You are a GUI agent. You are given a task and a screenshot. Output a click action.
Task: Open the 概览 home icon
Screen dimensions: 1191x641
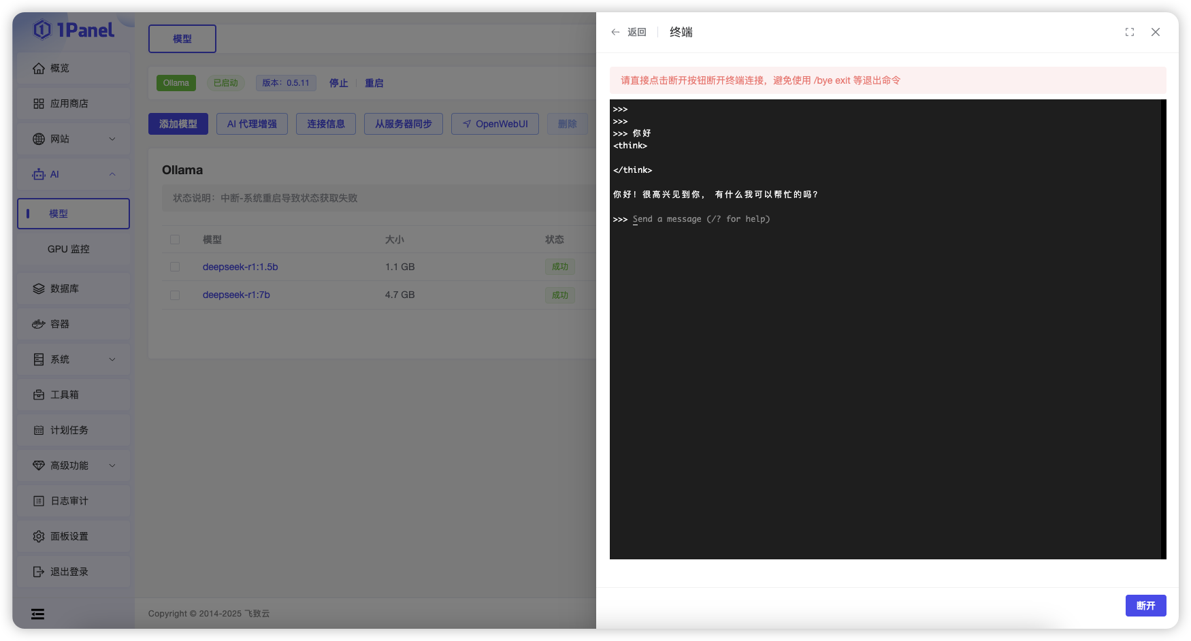tap(39, 68)
